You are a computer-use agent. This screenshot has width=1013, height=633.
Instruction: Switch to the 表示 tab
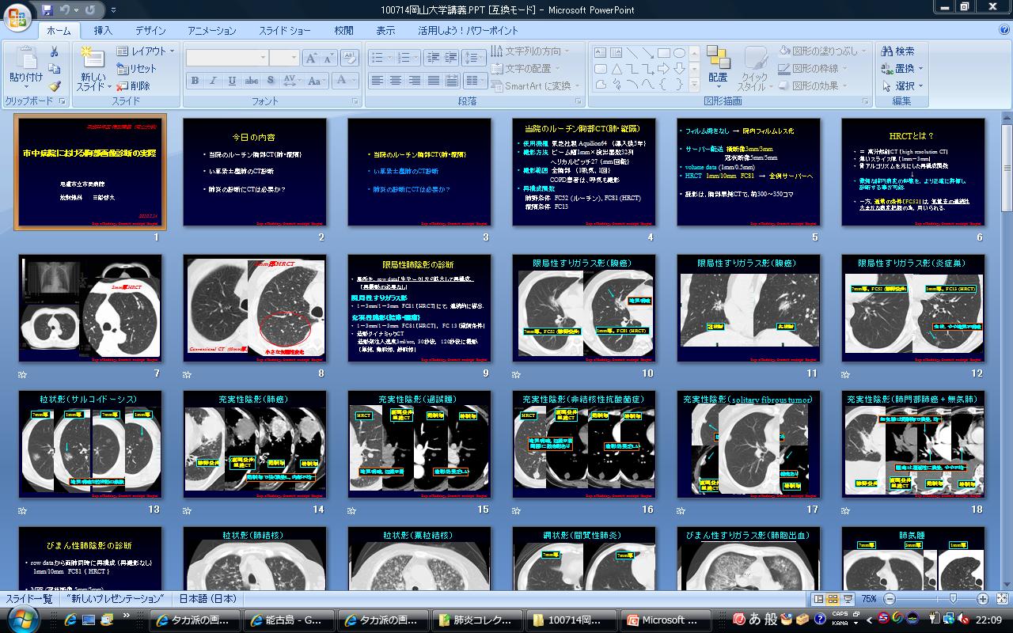[x=385, y=31]
